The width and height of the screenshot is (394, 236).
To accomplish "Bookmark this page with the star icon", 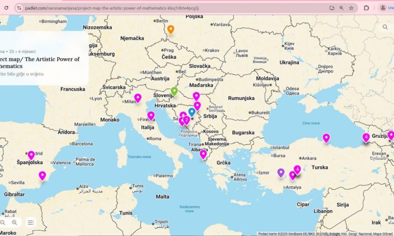I will tap(351, 8).
